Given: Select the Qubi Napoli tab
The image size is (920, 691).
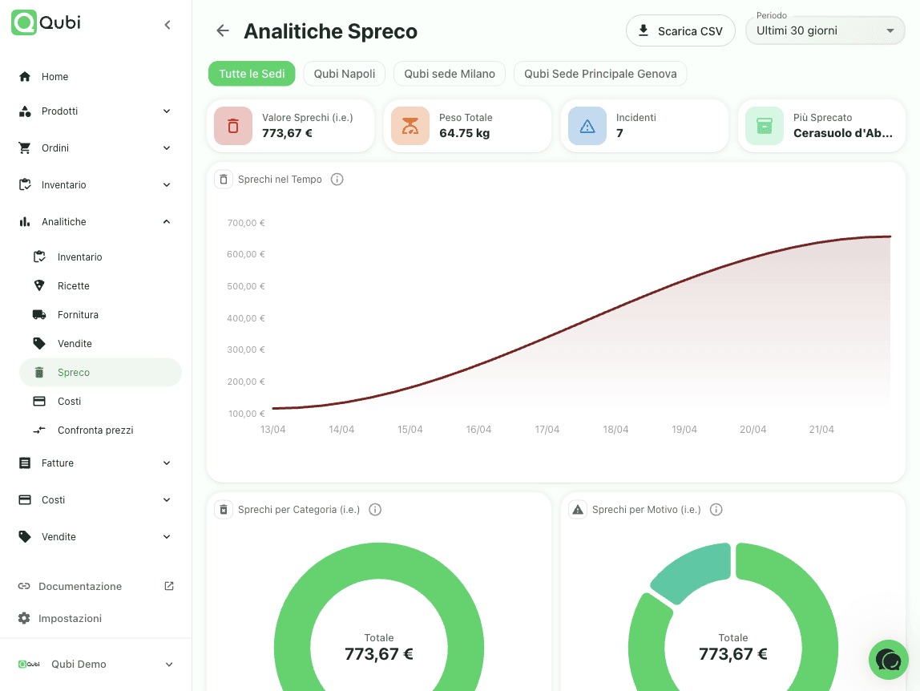Looking at the screenshot, I should pyautogui.click(x=345, y=74).
